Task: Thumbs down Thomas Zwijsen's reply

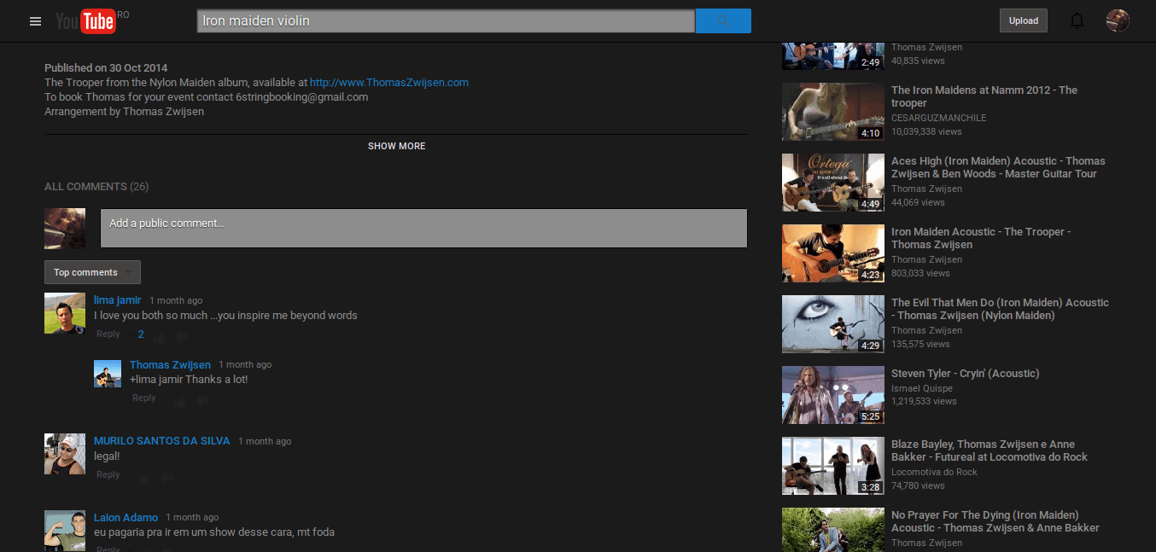Action: point(202,401)
